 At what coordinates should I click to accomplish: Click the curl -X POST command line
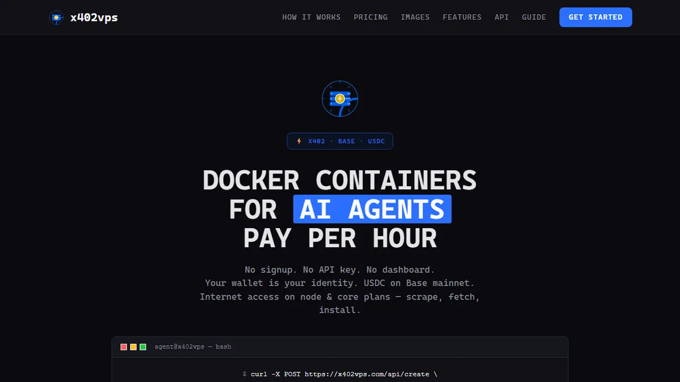point(340,374)
